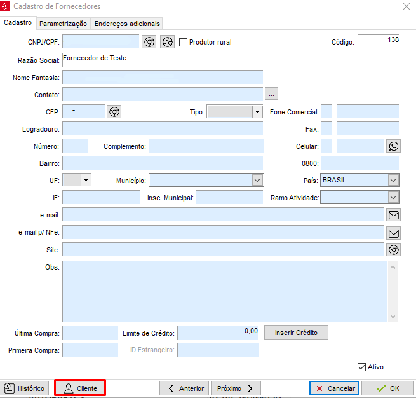Click the Obs scrollbar up arrow
416x398 pixels.
coord(393,268)
